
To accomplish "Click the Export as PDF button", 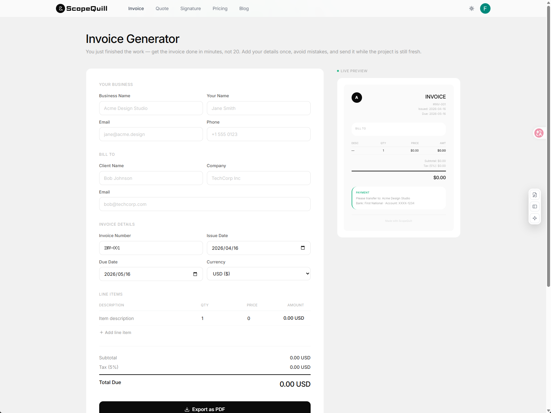I will [205, 407].
